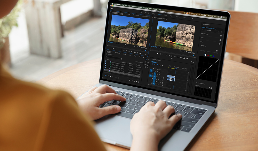Click the Export Frame camera icon
This screenshot has height=151, width=258.
click(x=187, y=59)
